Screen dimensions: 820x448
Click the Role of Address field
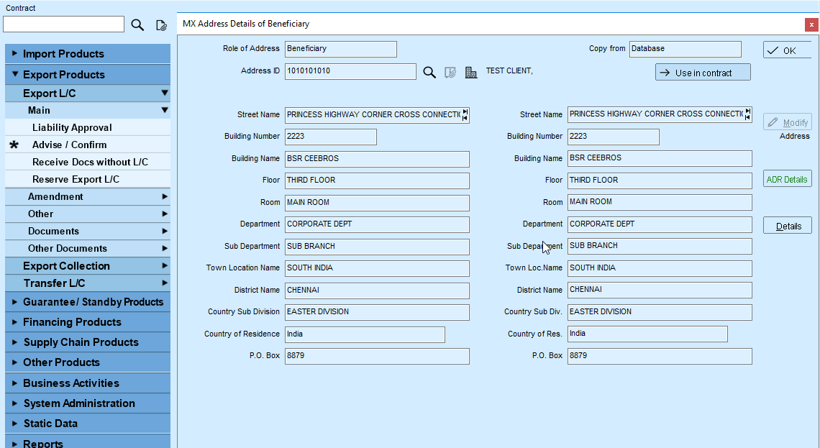click(340, 49)
